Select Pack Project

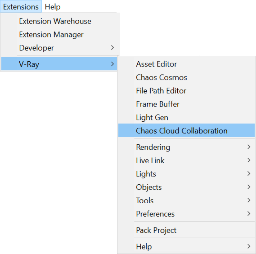pyautogui.click(x=186, y=230)
